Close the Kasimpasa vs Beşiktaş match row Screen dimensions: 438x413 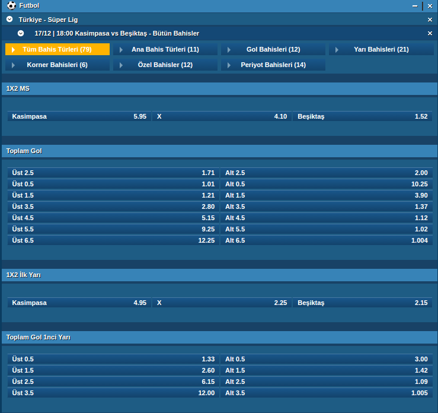click(430, 33)
